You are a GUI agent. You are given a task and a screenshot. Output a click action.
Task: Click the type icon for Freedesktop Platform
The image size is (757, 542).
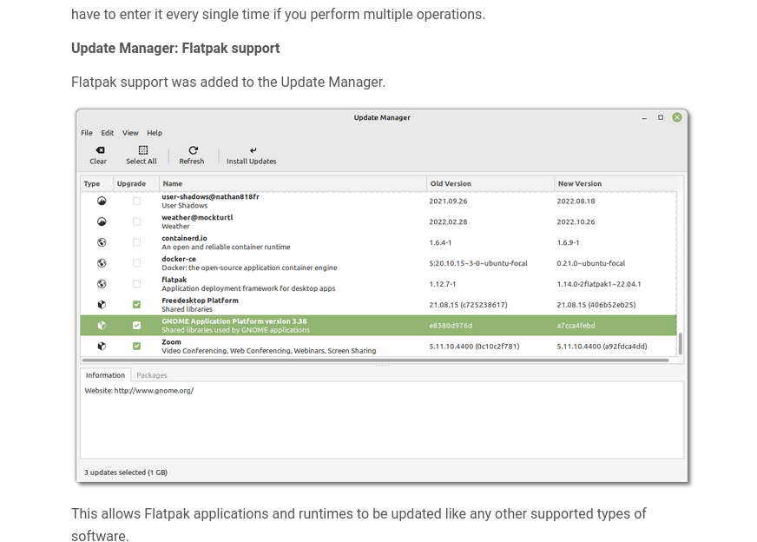(102, 305)
